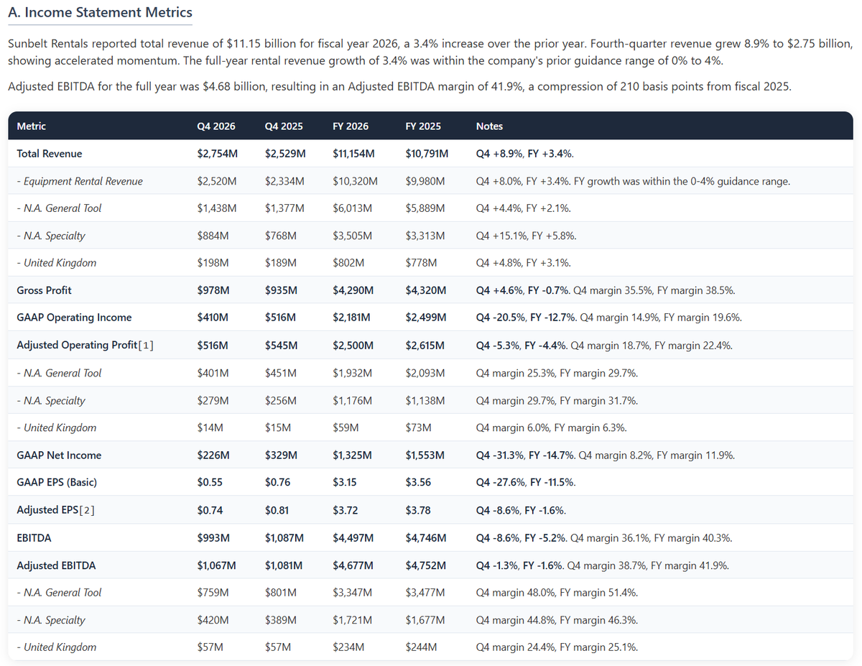Viewport: 862px width, 666px height.
Task: Click the 'Q4 -27.6%, FY -11.5%.' note
Action: pos(526,483)
